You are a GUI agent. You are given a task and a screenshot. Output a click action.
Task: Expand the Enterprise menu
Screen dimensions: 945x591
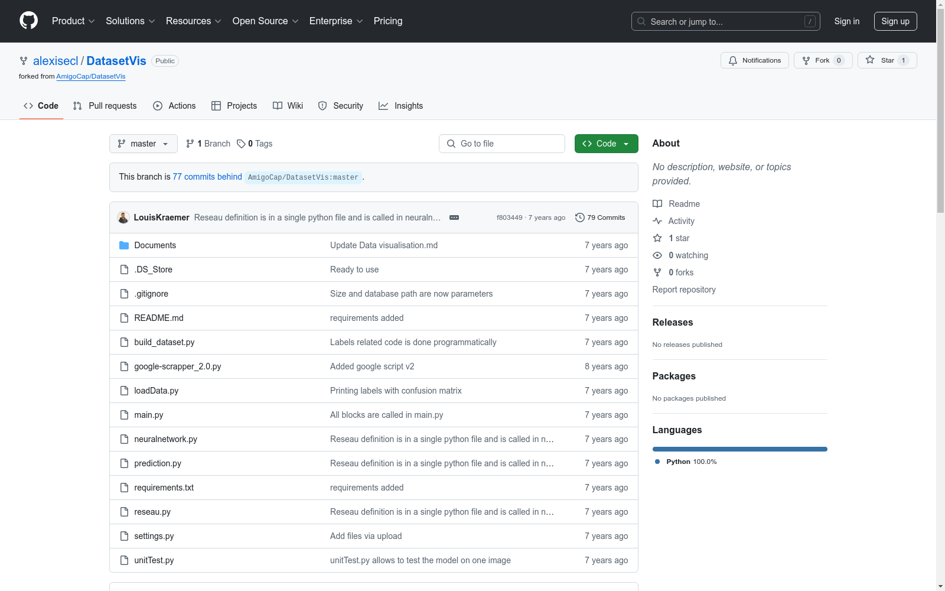click(x=336, y=21)
